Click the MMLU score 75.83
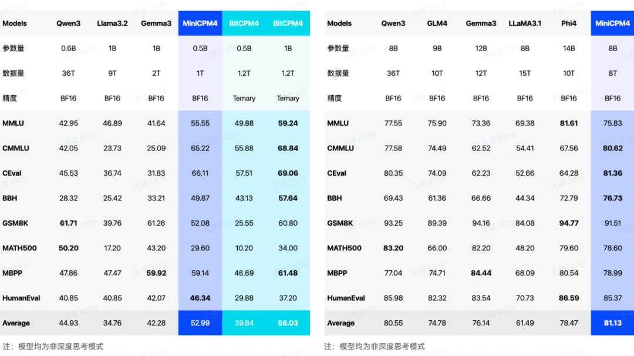The height and width of the screenshot is (356, 634). (612, 123)
